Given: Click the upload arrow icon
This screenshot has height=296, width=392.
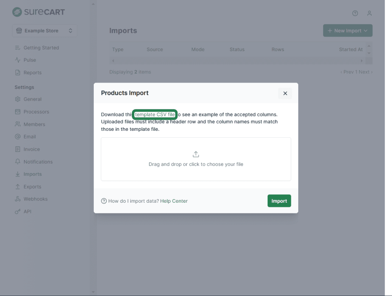Looking at the screenshot, I should 196,154.
